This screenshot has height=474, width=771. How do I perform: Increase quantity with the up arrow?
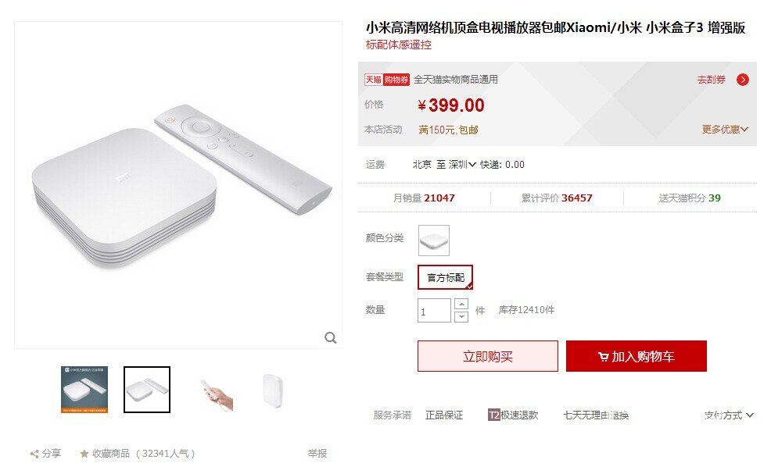461,304
